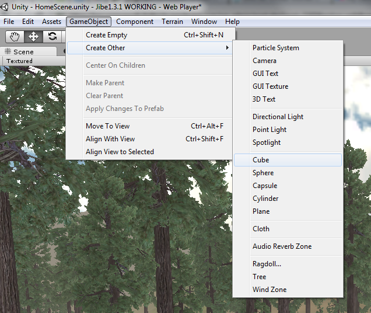Open the Terrain menu
The height and width of the screenshot is (313, 371).
pos(172,22)
